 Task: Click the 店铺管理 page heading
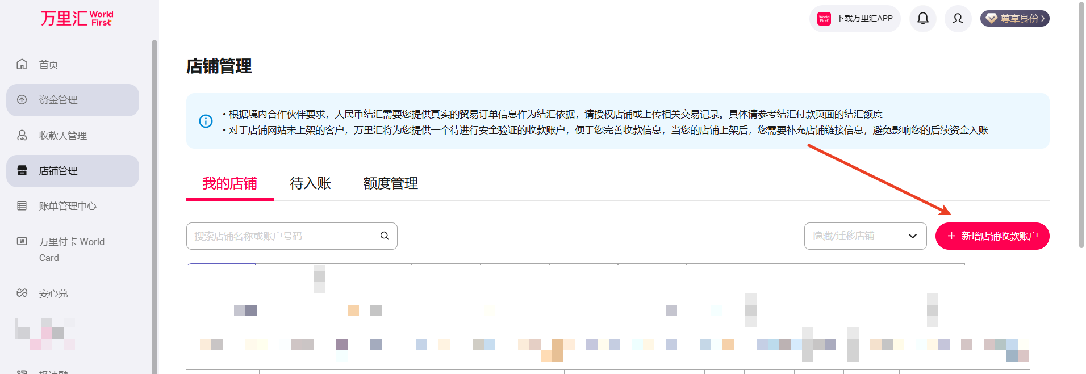(219, 66)
